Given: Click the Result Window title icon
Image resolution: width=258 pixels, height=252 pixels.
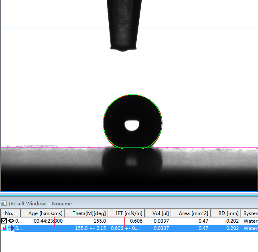Looking at the screenshot, I should pos(4,204).
